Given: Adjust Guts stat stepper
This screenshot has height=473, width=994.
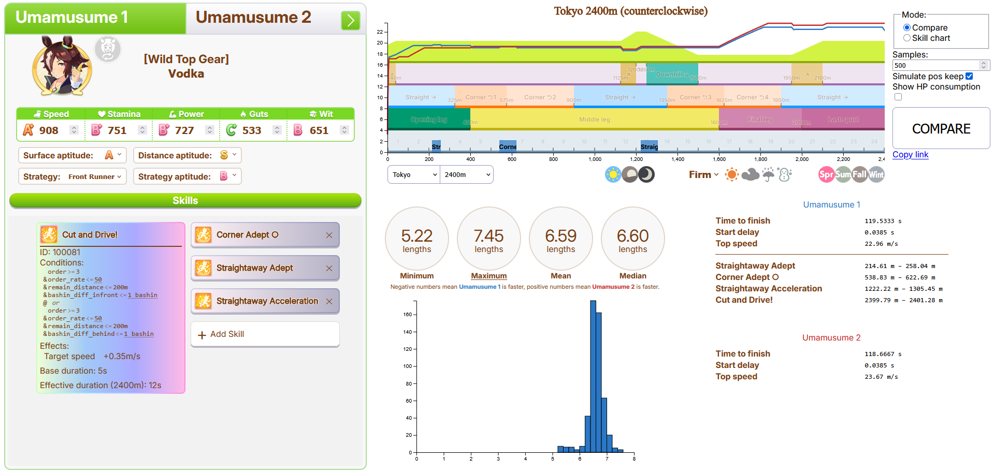Looking at the screenshot, I should [277, 130].
